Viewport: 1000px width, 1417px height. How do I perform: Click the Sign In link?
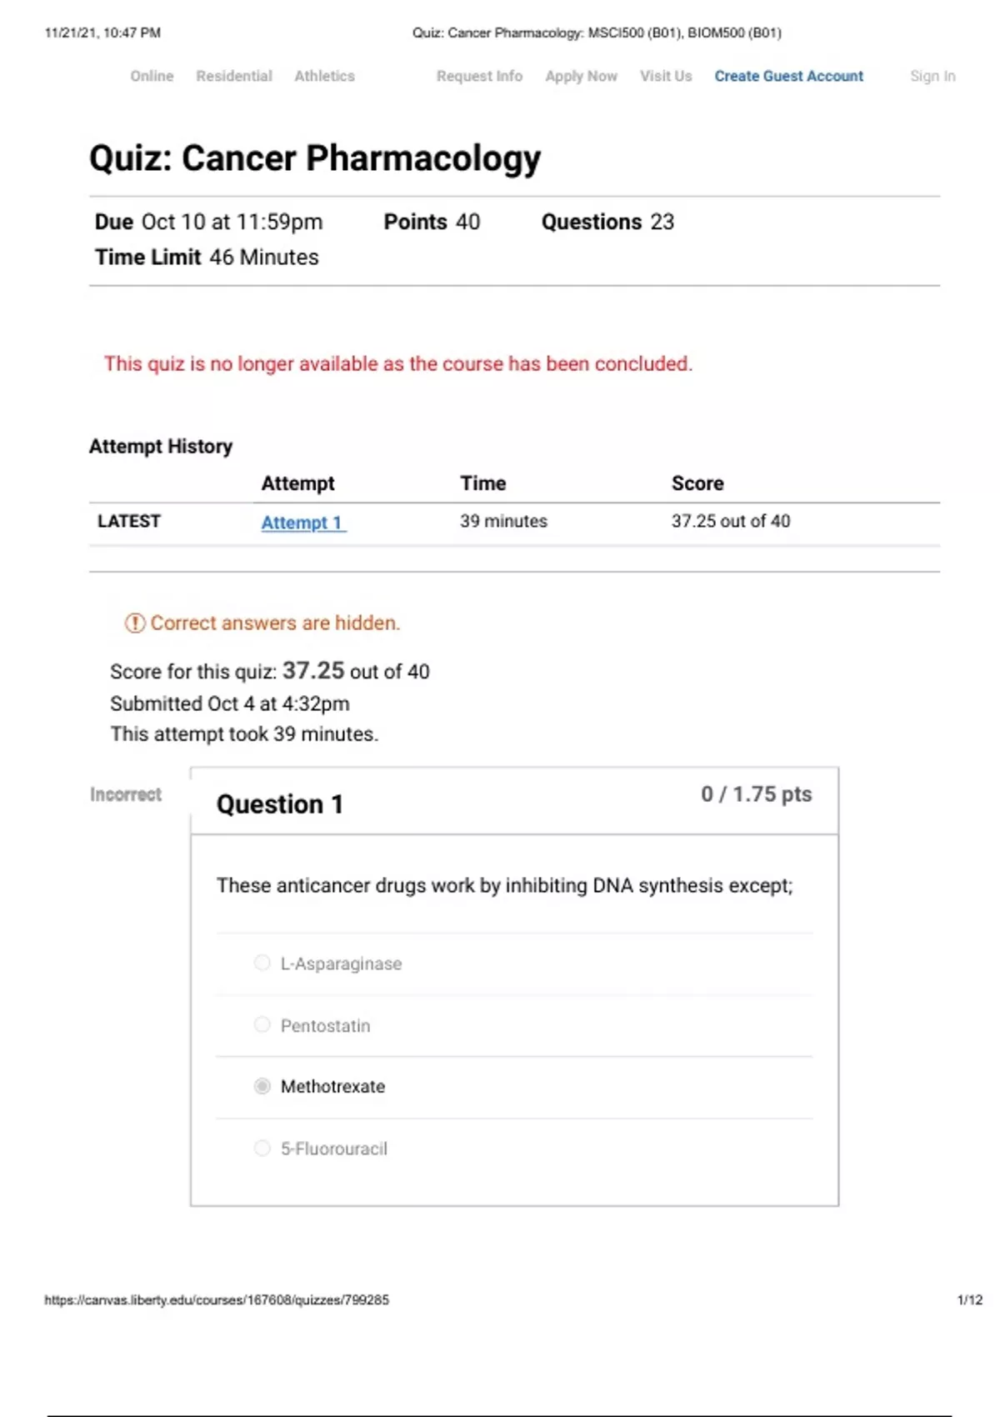pyautogui.click(x=932, y=76)
